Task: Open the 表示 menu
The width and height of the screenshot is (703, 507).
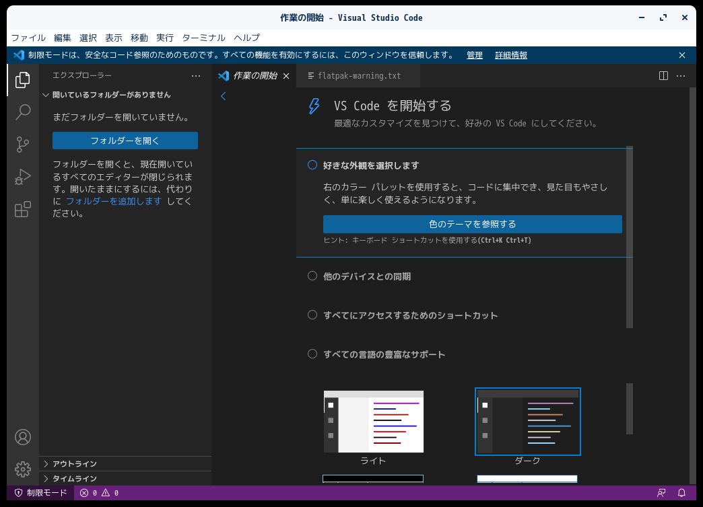Action: 113,38
